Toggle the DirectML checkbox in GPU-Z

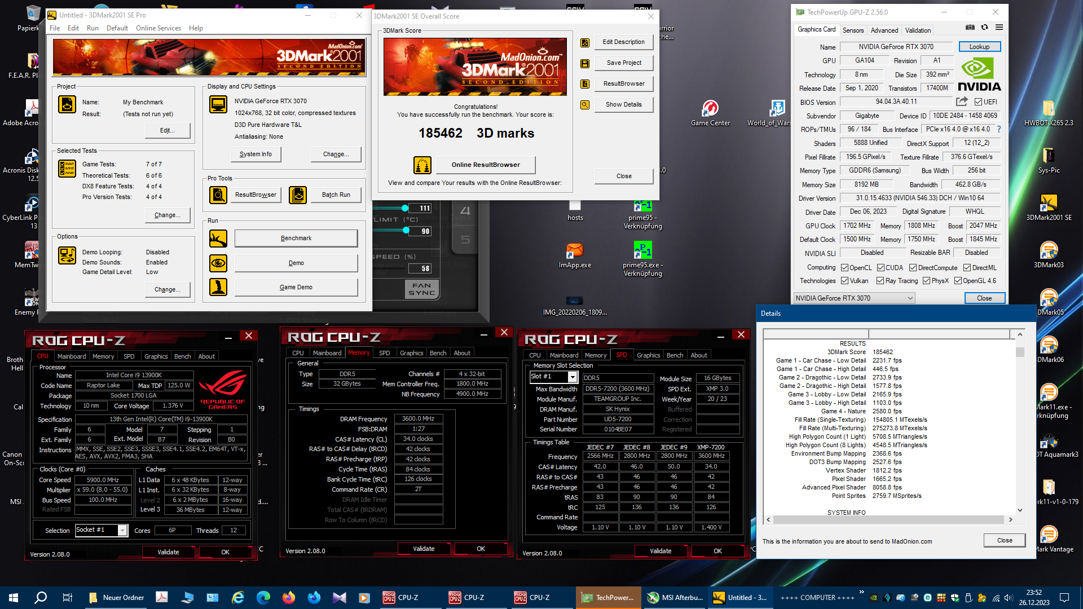[x=967, y=268]
